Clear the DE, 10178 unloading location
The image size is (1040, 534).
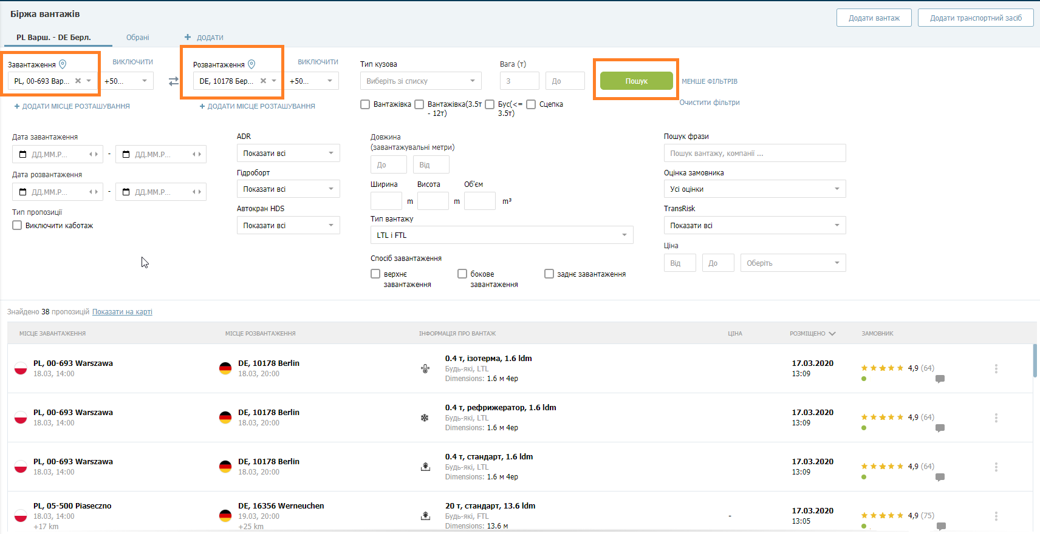pyautogui.click(x=263, y=81)
